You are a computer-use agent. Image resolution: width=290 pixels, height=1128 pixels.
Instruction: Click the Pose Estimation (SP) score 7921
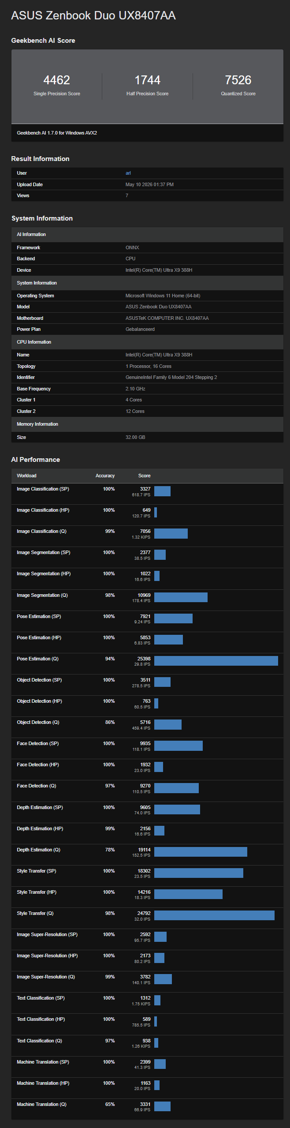(145, 616)
